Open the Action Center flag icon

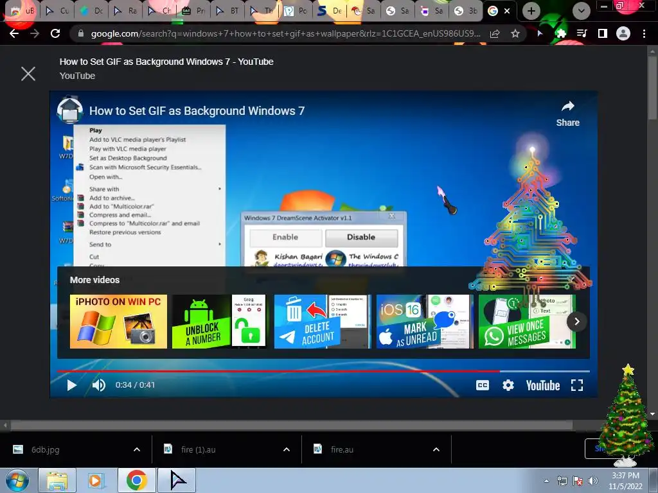pos(578,481)
